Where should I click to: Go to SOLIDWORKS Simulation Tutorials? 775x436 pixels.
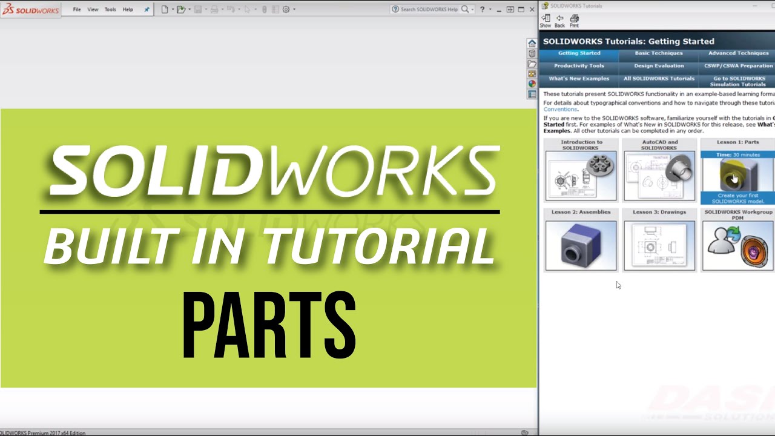click(737, 81)
